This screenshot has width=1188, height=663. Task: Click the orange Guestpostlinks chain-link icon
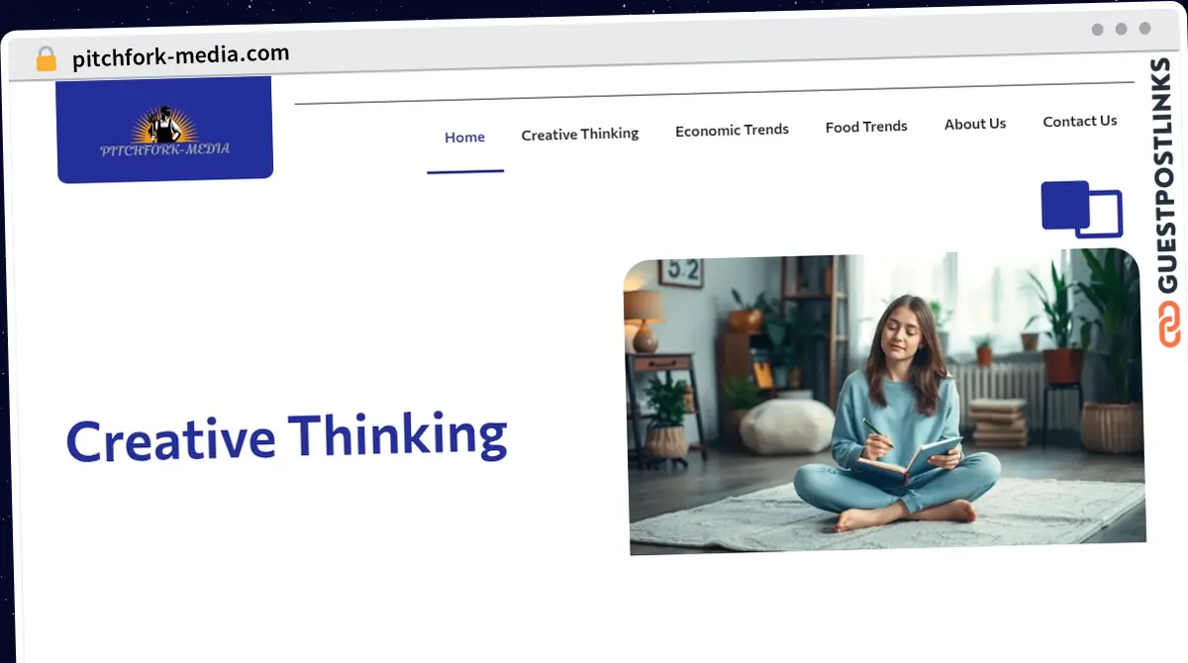pyautogui.click(x=1170, y=326)
